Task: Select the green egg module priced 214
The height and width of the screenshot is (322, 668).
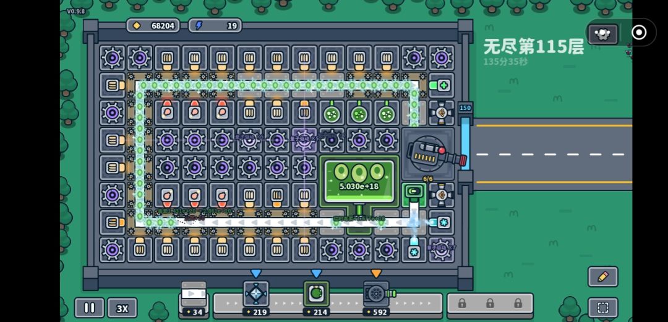Action: point(316,298)
